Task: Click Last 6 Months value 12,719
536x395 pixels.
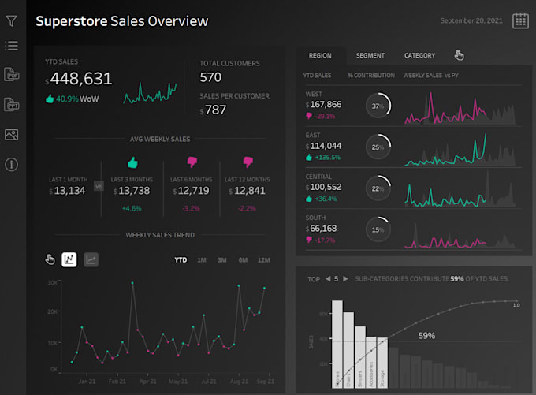Action: [193, 191]
